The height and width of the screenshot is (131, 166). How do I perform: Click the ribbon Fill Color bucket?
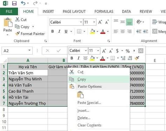(x=92, y=32)
